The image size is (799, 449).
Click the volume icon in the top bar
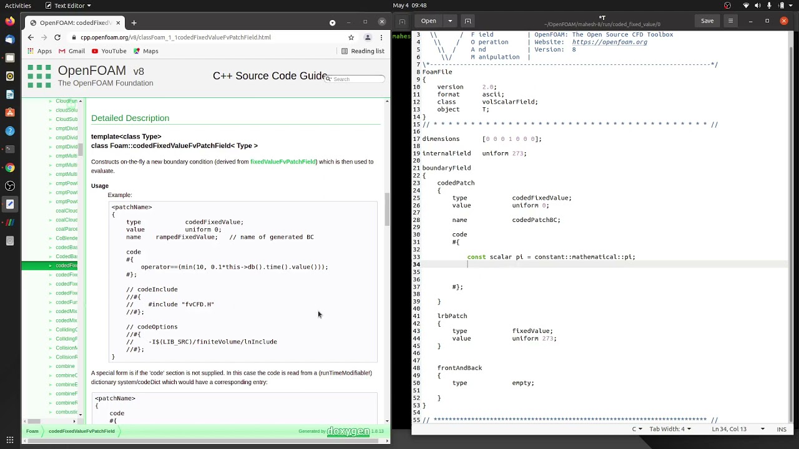(758, 6)
